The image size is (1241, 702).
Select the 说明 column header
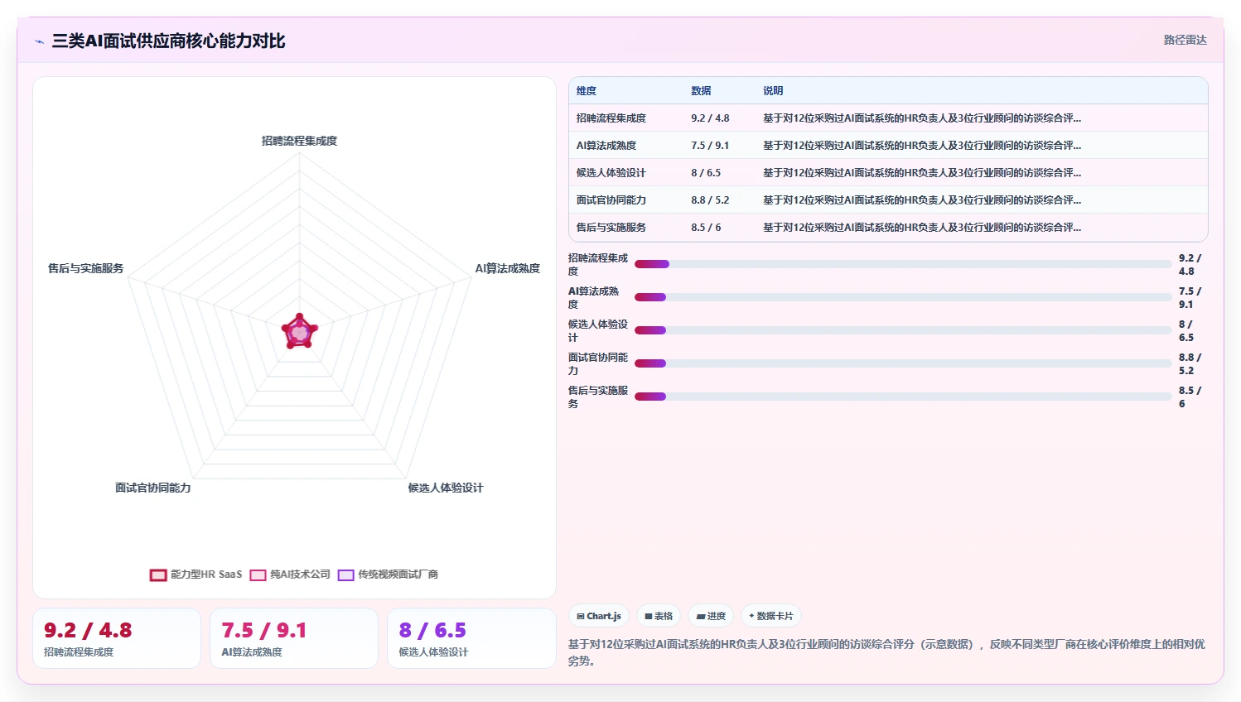(773, 91)
